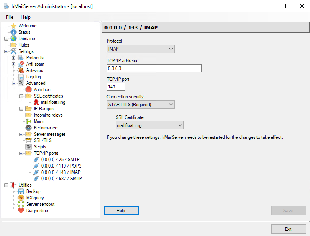Select the Server messages tree item
The image size is (310, 236).
pos(50,134)
